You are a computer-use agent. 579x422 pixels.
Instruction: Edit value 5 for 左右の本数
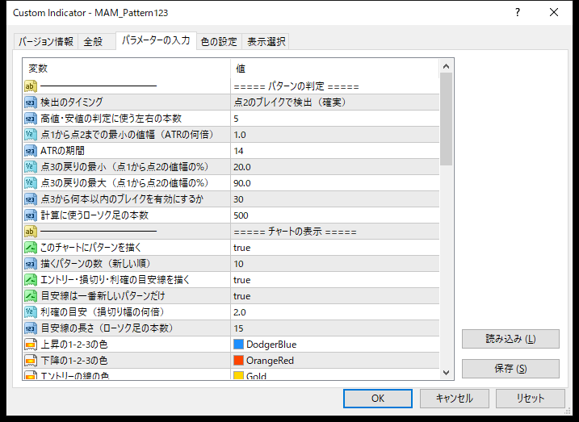(335, 119)
